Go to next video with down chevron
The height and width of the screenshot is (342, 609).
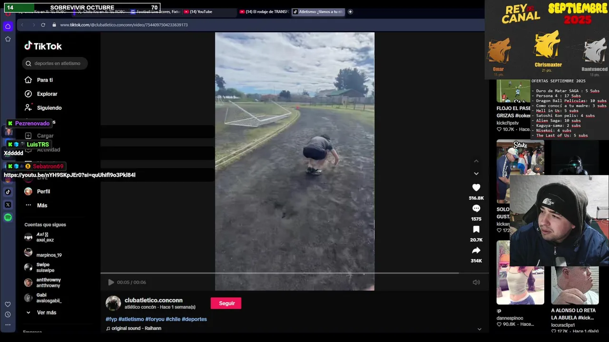point(476,173)
